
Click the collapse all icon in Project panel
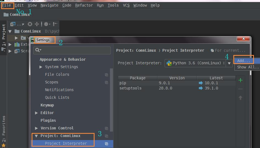(x=37, y=24)
